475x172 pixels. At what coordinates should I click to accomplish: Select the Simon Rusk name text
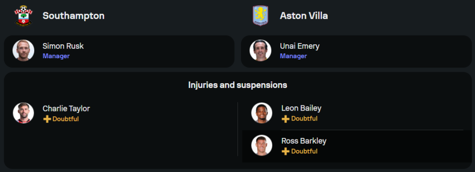(63, 46)
